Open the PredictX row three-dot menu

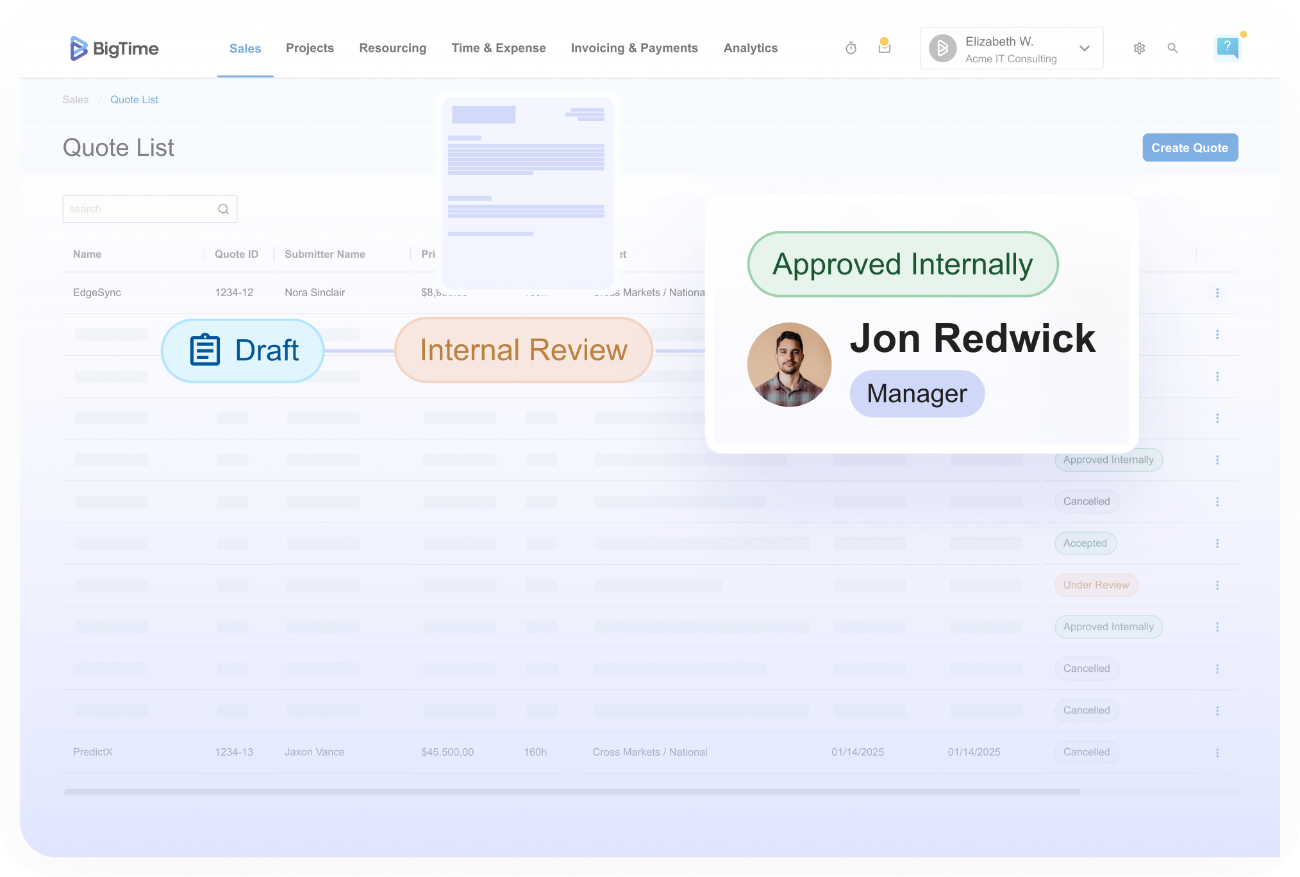pyautogui.click(x=1217, y=752)
